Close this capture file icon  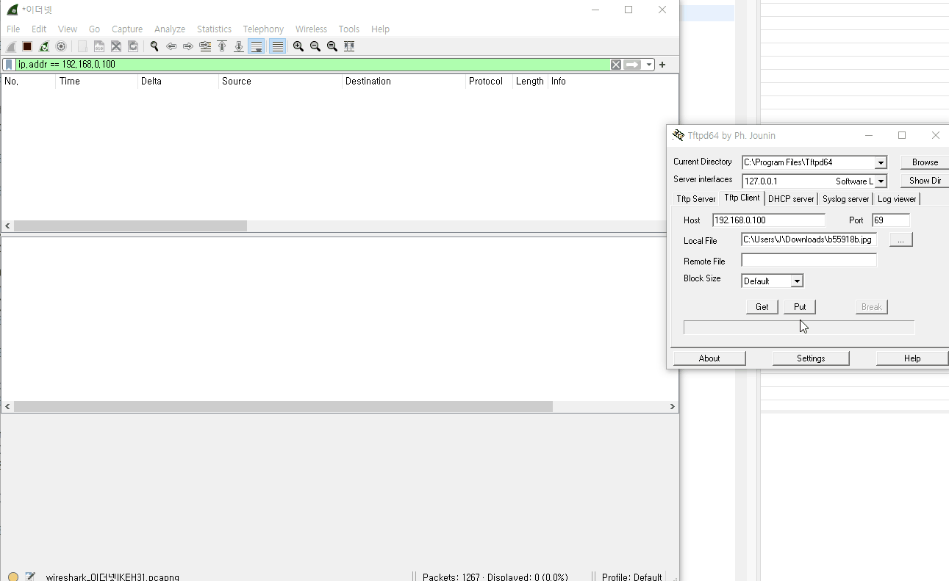click(116, 46)
